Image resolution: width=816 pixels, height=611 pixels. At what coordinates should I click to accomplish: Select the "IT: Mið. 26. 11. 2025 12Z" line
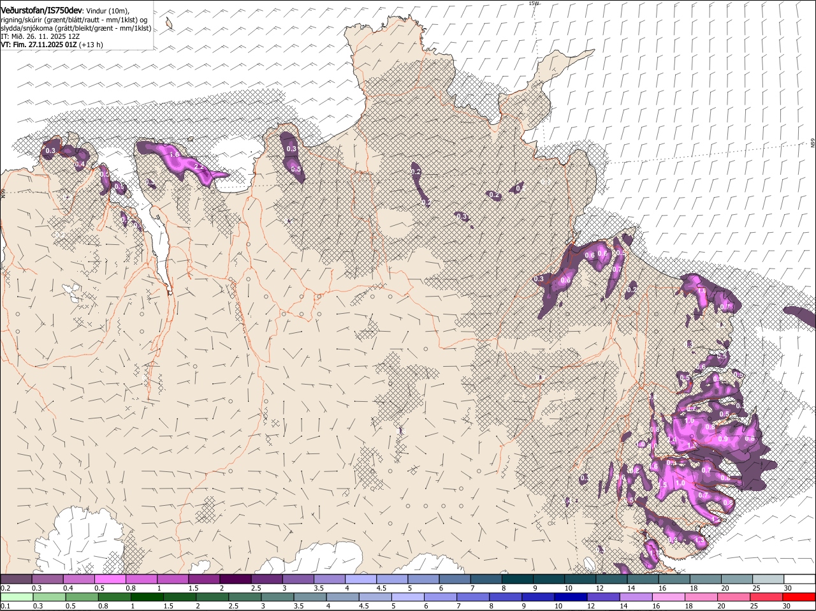[40, 36]
